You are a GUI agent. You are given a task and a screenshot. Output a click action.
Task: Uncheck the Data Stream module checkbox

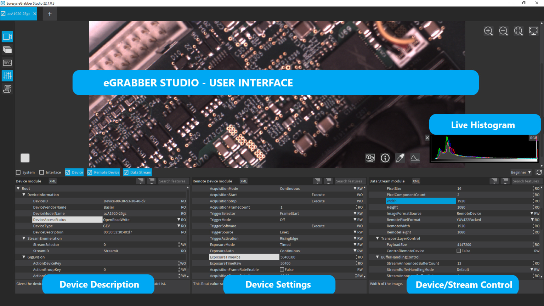(126, 172)
